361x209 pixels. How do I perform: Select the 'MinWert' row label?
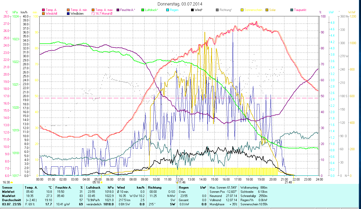pyautogui.click(x=8, y=191)
